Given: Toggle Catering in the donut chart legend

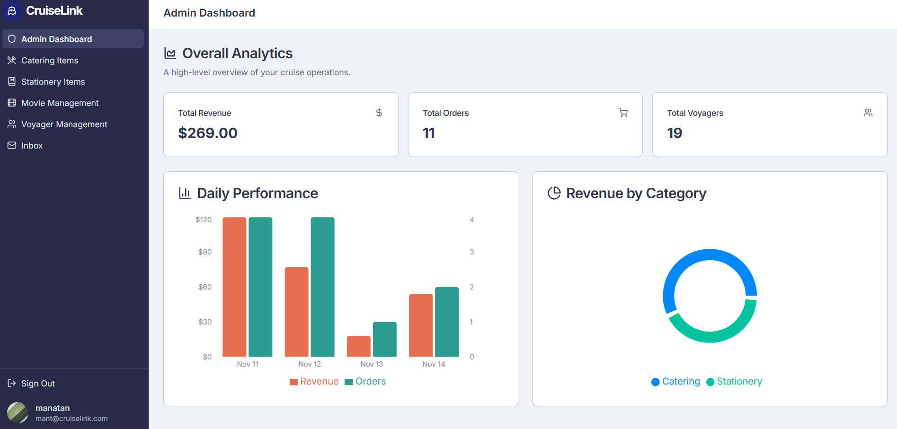Looking at the screenshot, I should (x=675, y=382).
